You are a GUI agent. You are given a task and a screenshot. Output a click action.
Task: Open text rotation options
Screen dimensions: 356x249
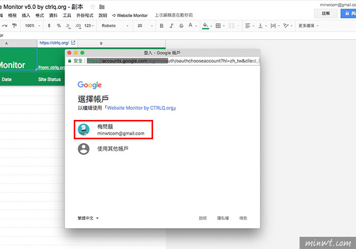coord(286,26)
